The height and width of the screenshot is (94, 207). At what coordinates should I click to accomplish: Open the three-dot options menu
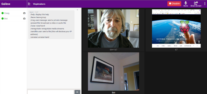[205, 4]
